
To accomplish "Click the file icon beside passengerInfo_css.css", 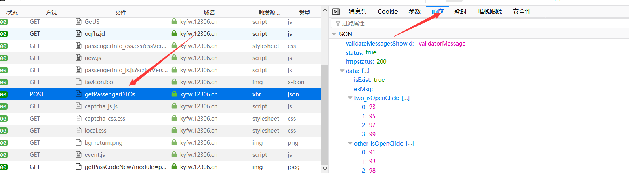I will pos(79,46).
